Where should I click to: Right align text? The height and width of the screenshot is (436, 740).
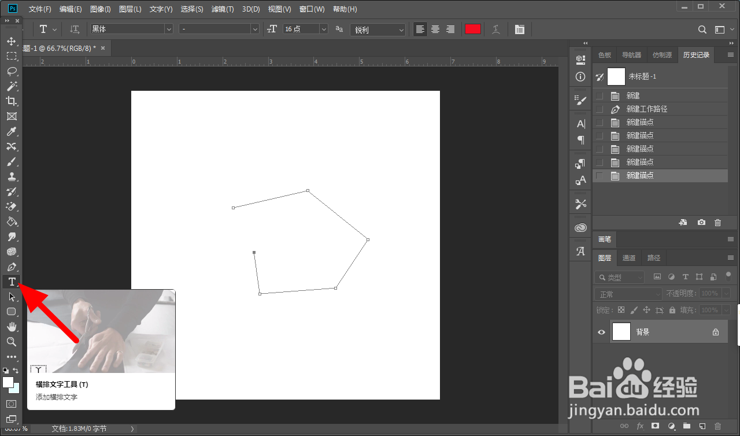(450, 29)
